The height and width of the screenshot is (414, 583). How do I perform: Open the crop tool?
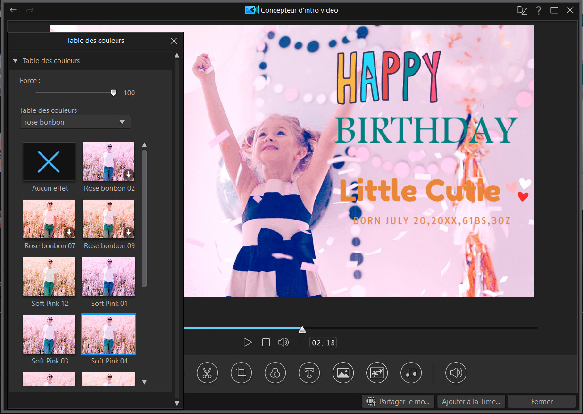point(241,373)
